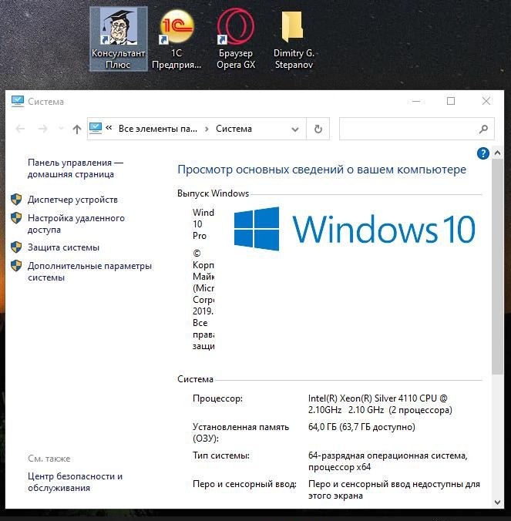Click the 'См. также' heading
The width and height of the screenshot is (511, 521).
pyautogui.click(x=49, y=459)
